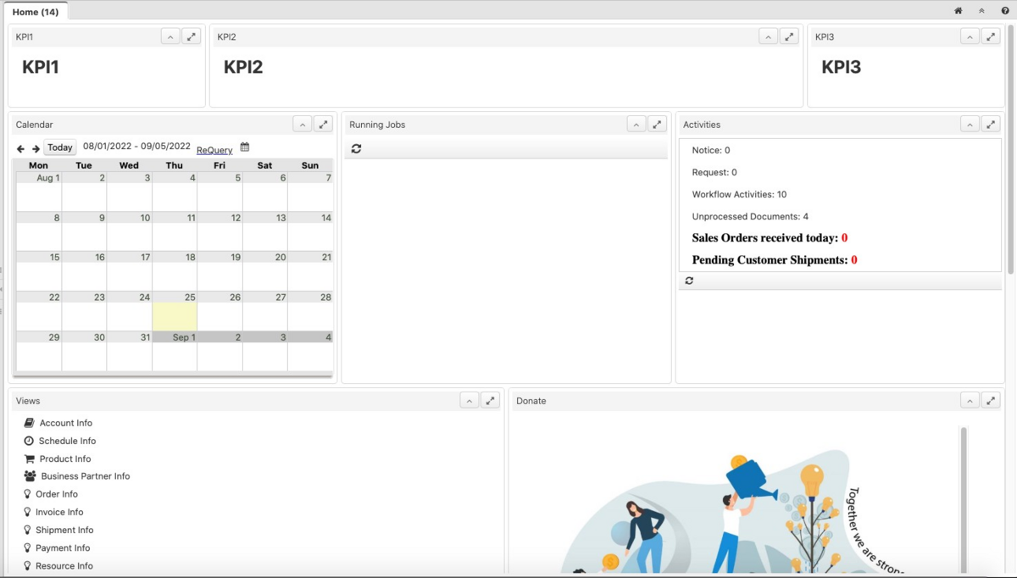Click the Today button in Calendar

[x=59, y=147]
